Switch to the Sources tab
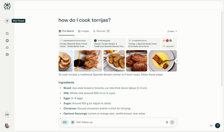The height and width of the screenshot is (132, 224). pyautogui.click(x=101, y=31)
